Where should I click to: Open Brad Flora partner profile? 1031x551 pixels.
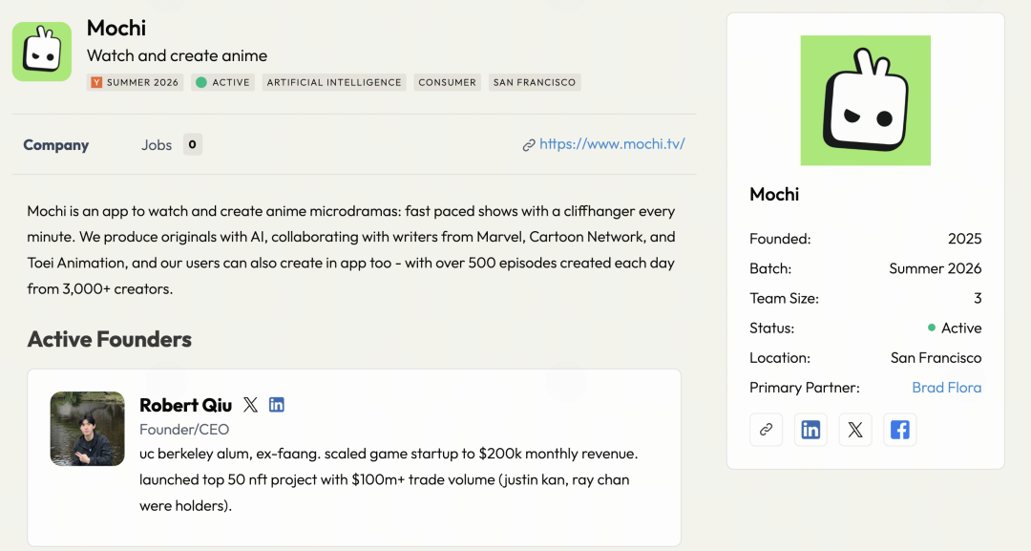946,388
